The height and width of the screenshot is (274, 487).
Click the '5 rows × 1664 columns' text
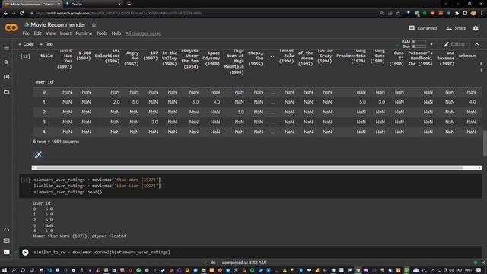pyautogui.click(x=56, y=142)
